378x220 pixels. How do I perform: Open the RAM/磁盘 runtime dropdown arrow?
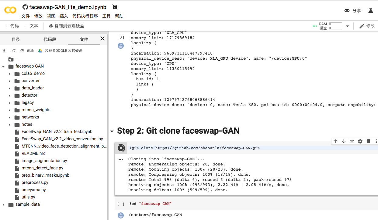[x=348, y=26]
